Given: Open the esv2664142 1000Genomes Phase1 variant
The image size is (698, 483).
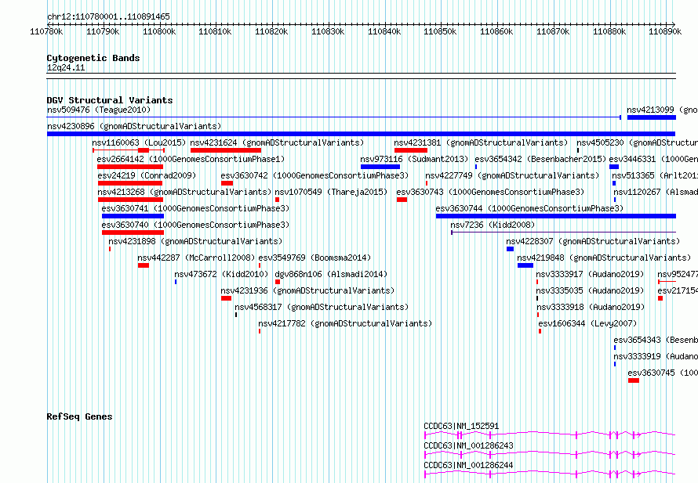Looking at the screenshot, I should click(x=191, y=159).
